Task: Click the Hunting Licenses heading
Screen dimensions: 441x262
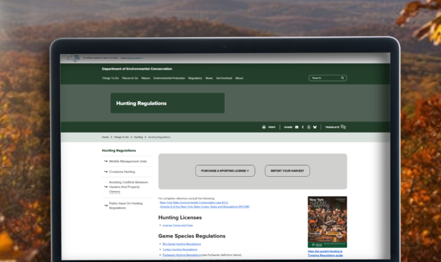Action: [180, 217]
